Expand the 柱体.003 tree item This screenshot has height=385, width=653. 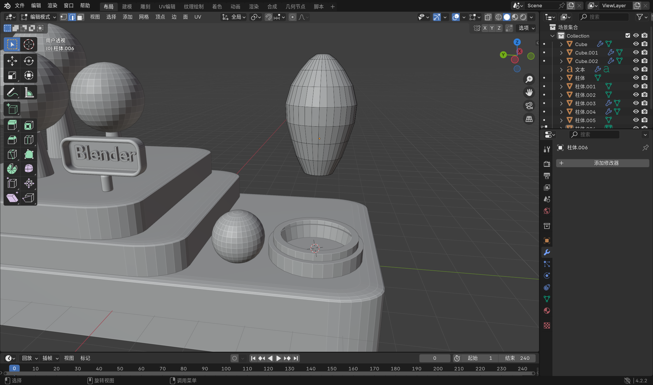(x=561, y=103)
